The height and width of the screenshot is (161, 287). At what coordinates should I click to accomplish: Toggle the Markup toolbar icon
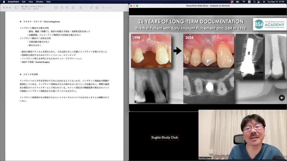pos(97,8)
